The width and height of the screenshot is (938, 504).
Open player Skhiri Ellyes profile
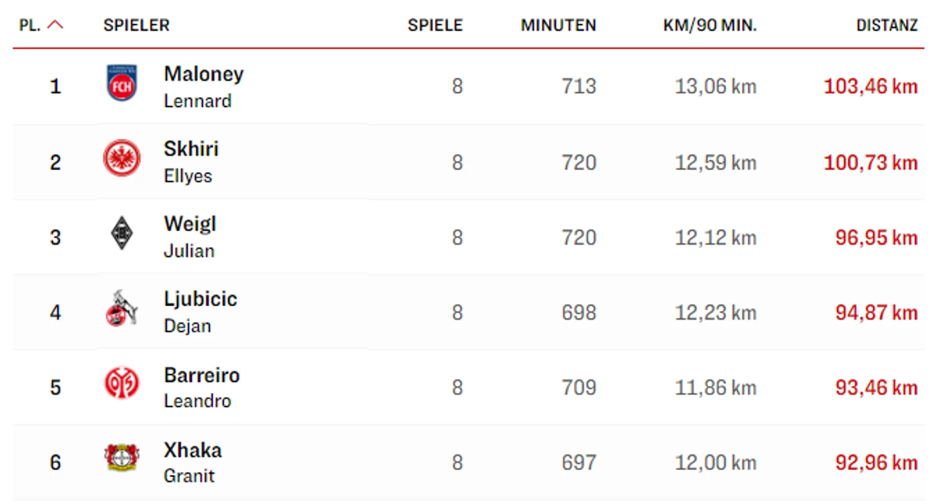191,162
